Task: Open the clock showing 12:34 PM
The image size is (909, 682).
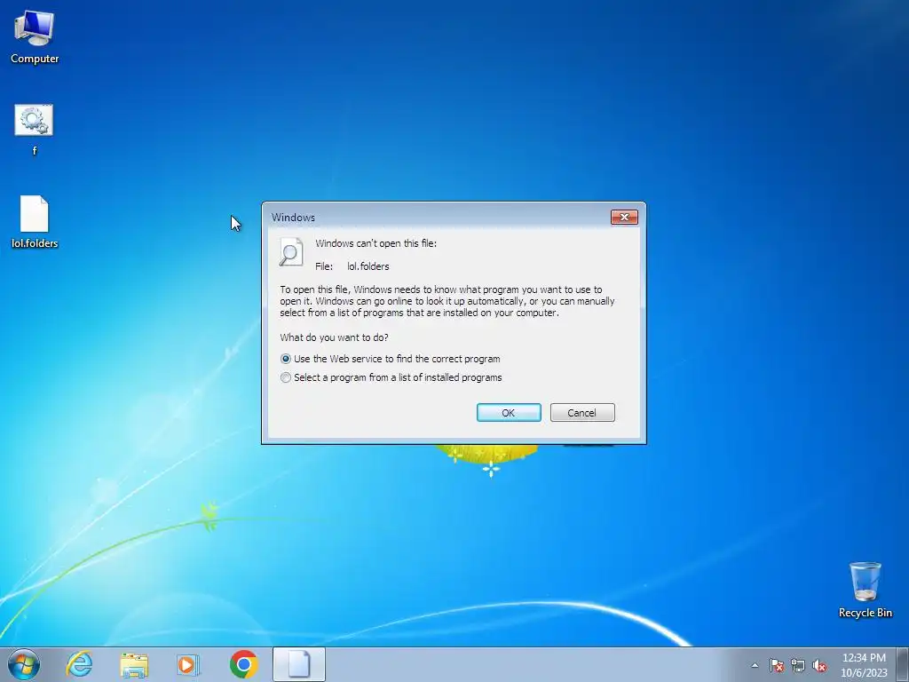Action: [864, 664]
